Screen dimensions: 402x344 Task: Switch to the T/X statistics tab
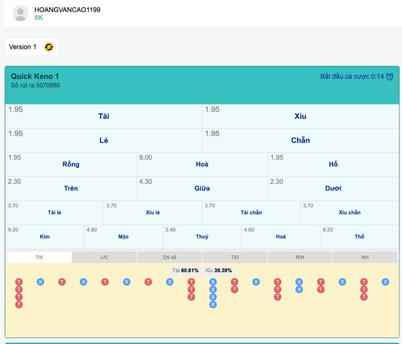[39, 257]
